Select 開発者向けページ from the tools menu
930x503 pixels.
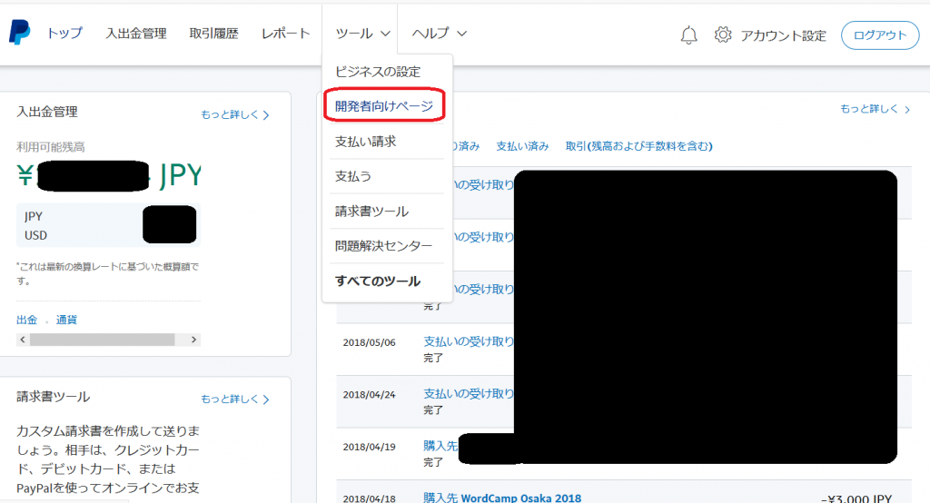[x=384, y=106]
